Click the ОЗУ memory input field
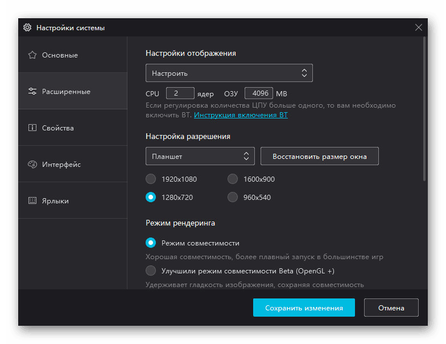This screenshot has width=446, height=344. click(259, 93)
